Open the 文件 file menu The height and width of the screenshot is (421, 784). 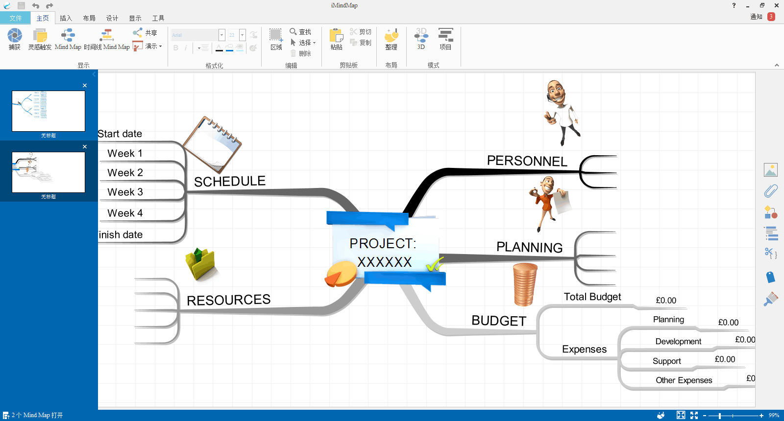15,18
